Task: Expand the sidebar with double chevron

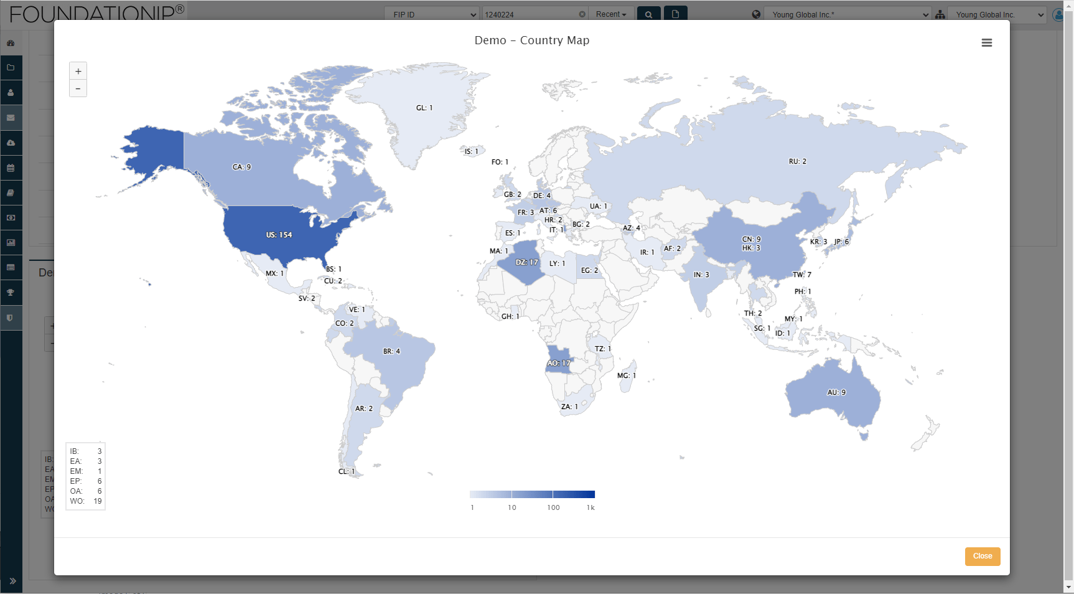Action: 12,581
